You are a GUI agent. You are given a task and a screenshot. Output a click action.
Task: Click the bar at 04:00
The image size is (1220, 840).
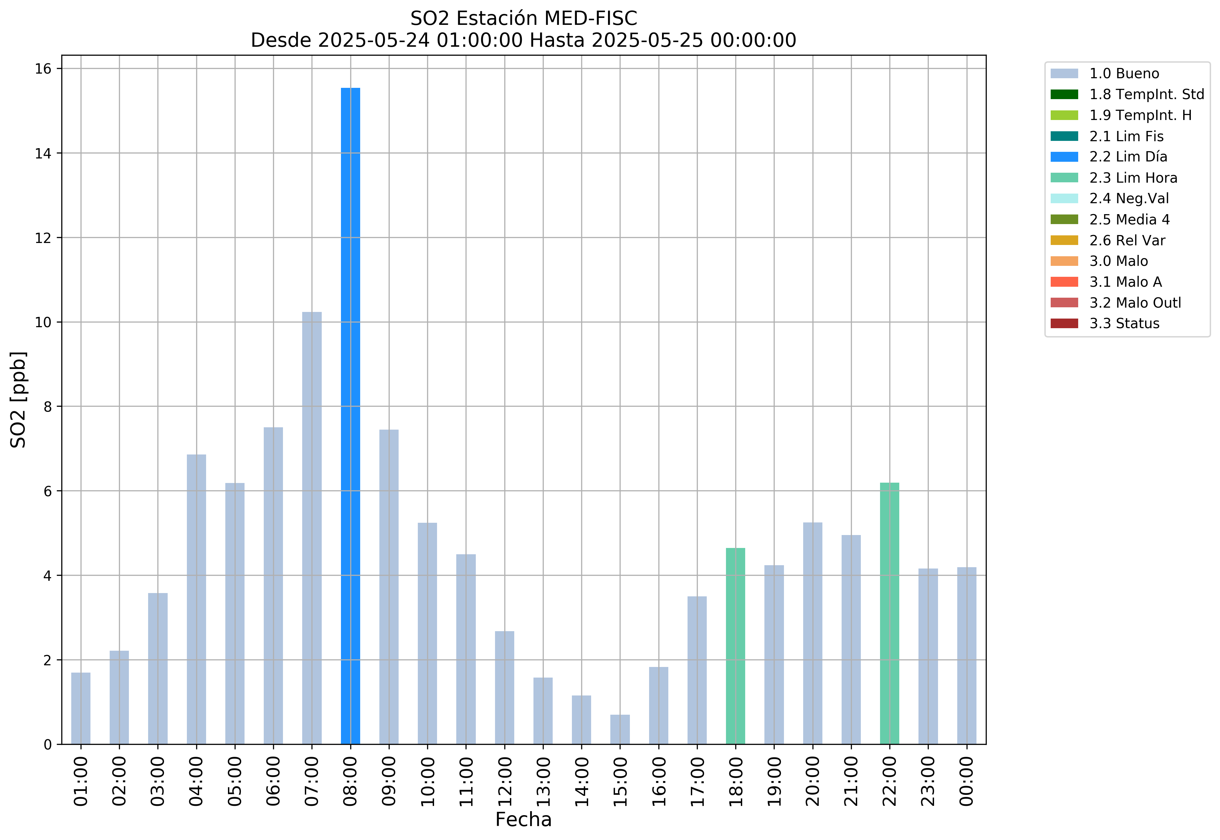coord(196,599)
